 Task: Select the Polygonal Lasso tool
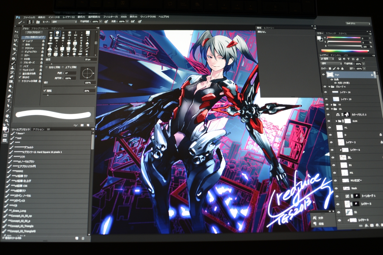(x=16, y=40)
